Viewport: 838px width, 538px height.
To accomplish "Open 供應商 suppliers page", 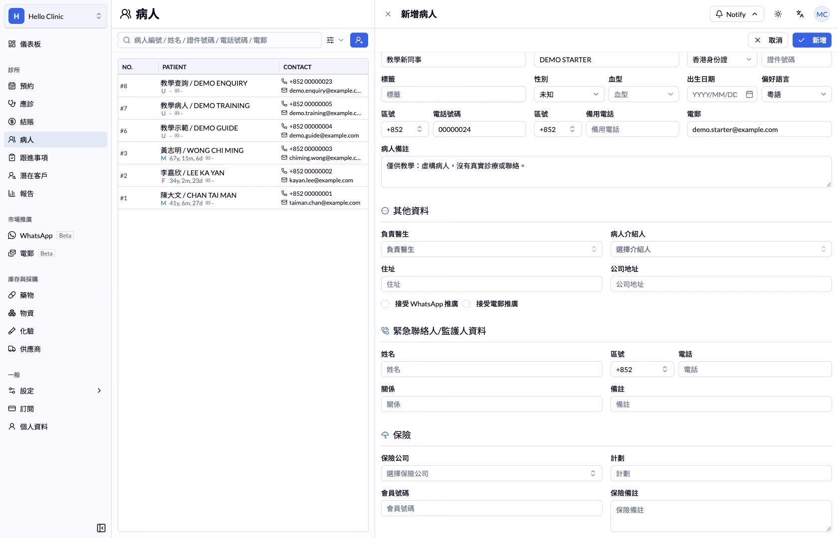I will coord(55,349).
